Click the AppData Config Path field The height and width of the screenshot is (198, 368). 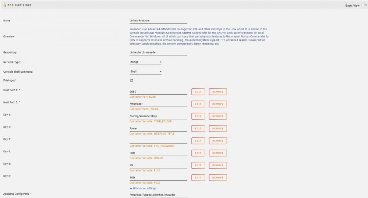tap(158, 195)
